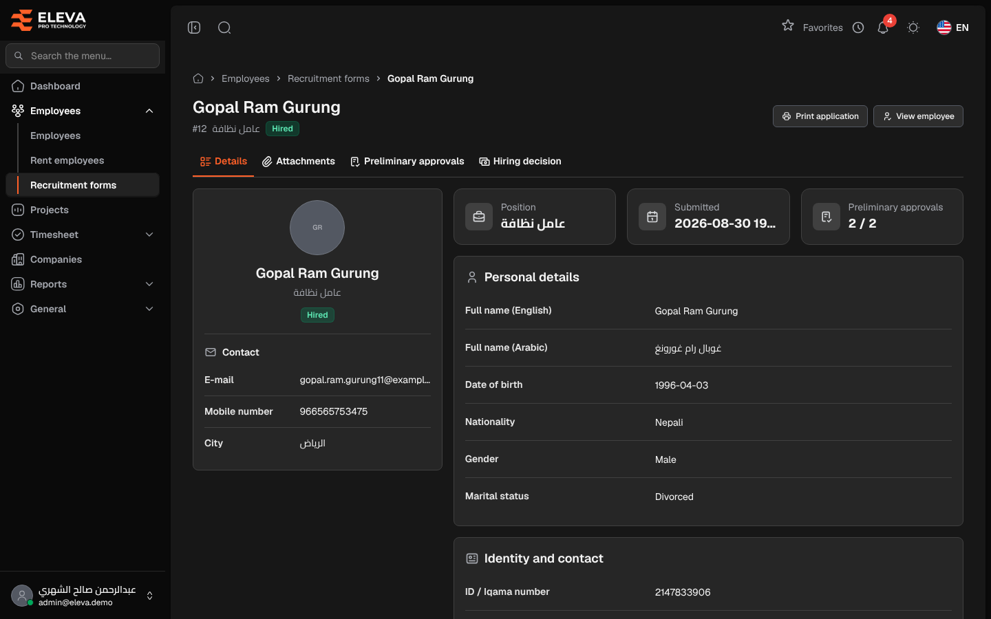The height and width of the screenshot is (619, 991).
Task: Click the ID number 2147833906
Action: [x=683, y=592]
